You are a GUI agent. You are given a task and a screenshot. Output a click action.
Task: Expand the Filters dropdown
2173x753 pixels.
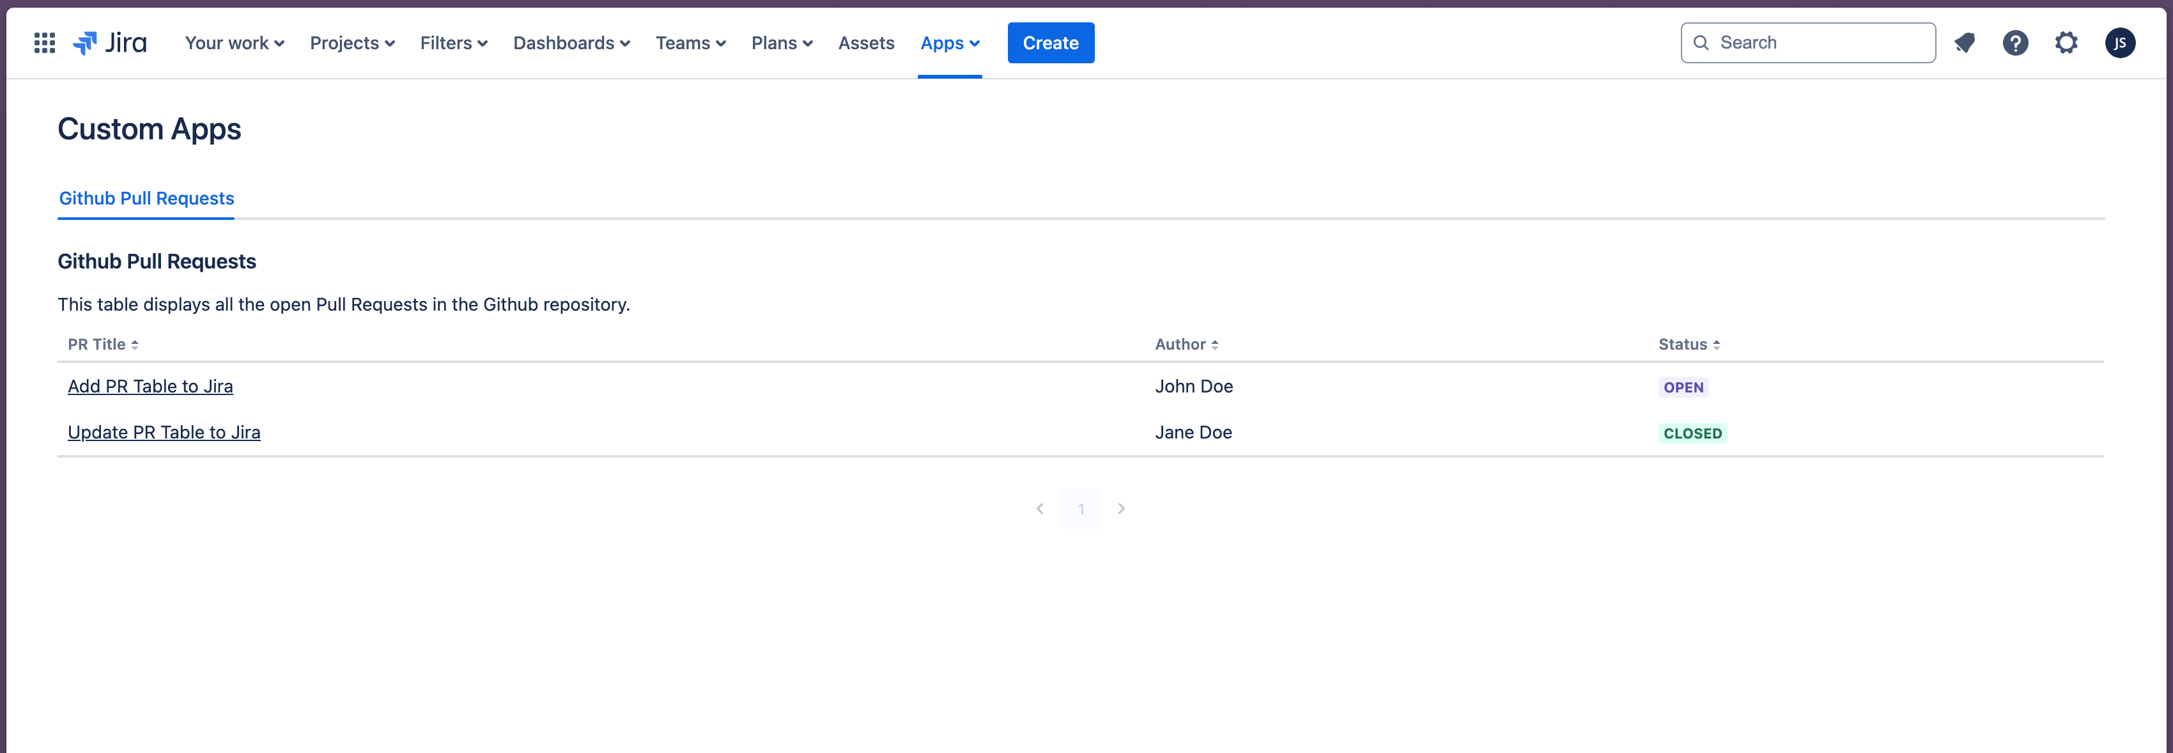(x=454, y=42)
